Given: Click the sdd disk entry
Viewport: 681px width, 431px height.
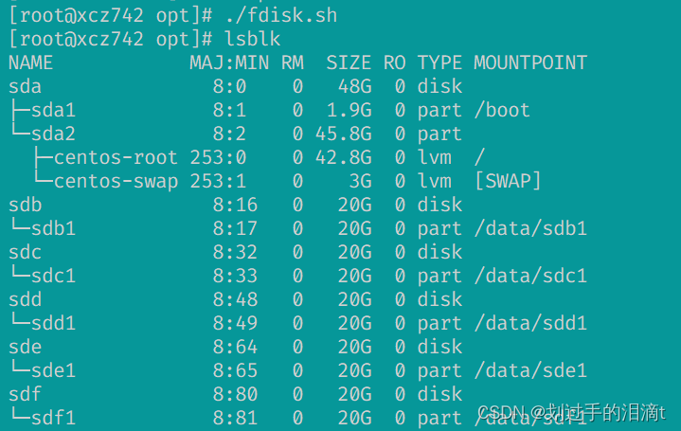Looking at the screenshot, I should tap(26, 299).
